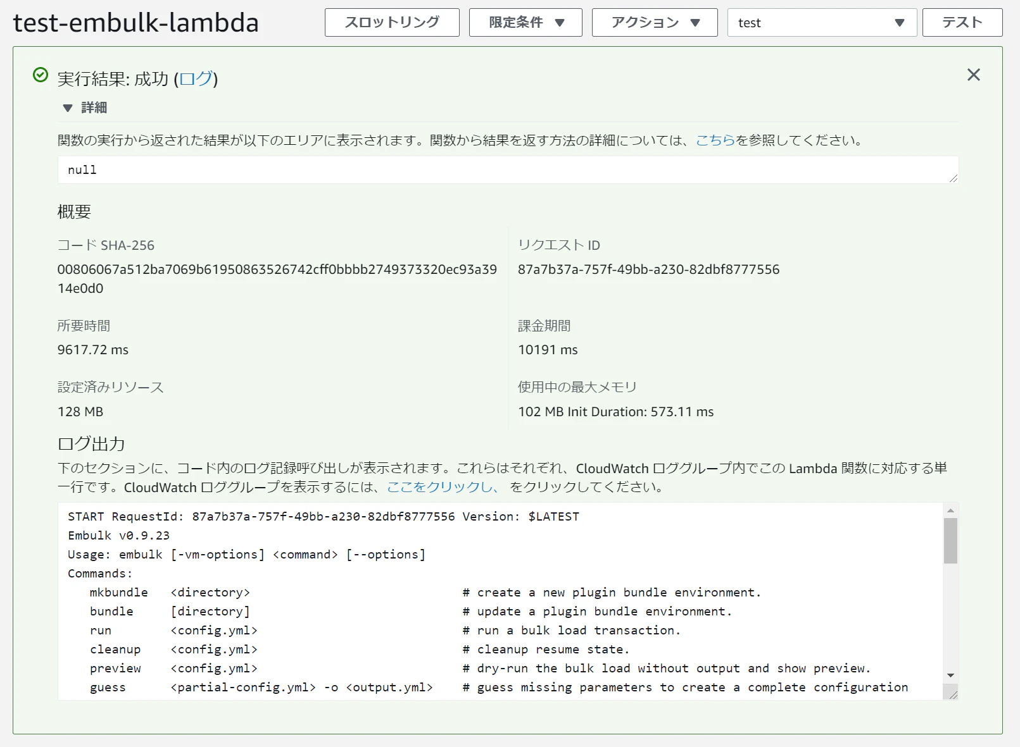Click the 102 MB Init Duration text
This screenshot has width=1020, height=747.
click(x=615, y=412)
